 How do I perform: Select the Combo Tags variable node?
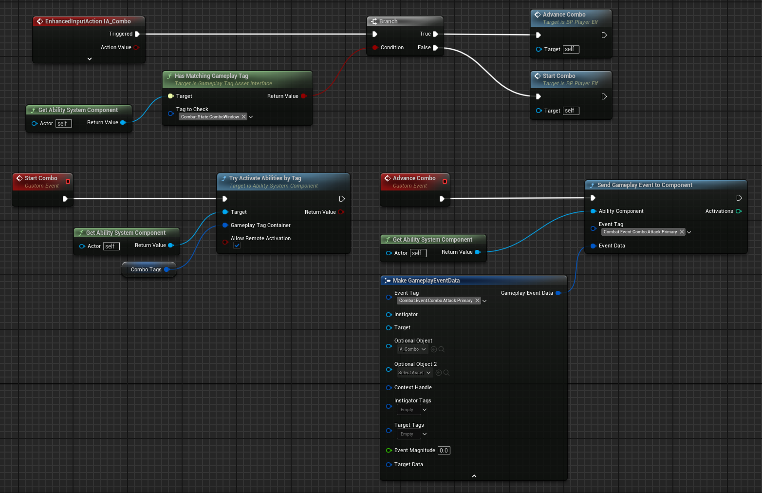[149, 269]
